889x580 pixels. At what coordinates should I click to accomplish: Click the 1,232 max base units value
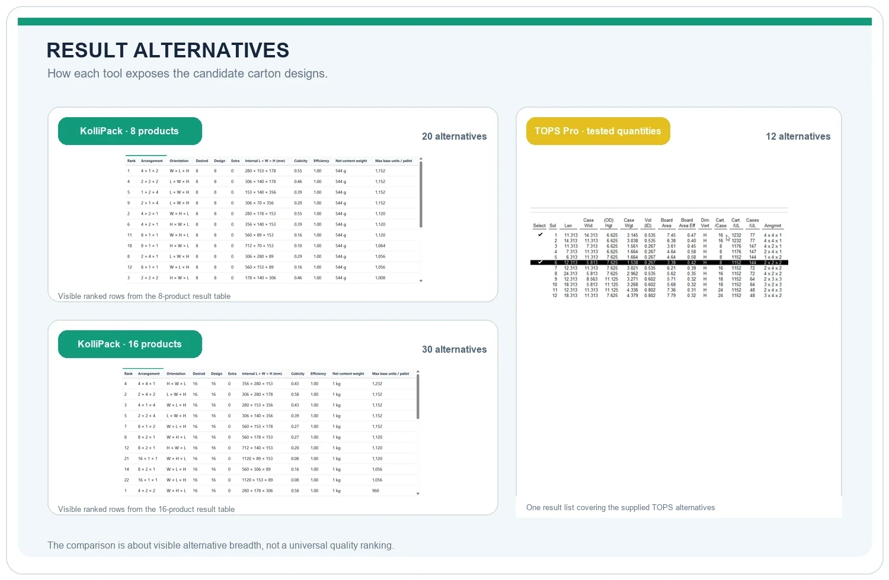pyautogui.click(x=377, y=384)
